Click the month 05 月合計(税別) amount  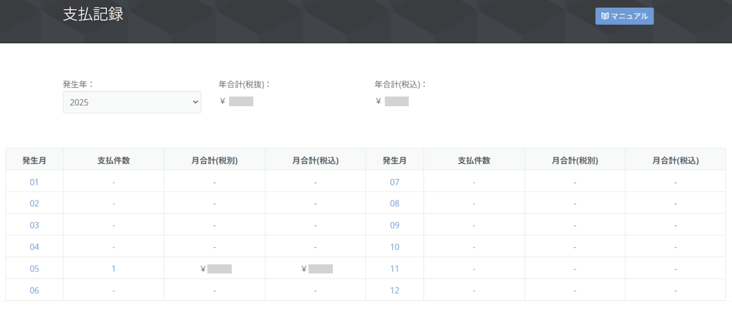pyautogui.click(x=216, y=269)
